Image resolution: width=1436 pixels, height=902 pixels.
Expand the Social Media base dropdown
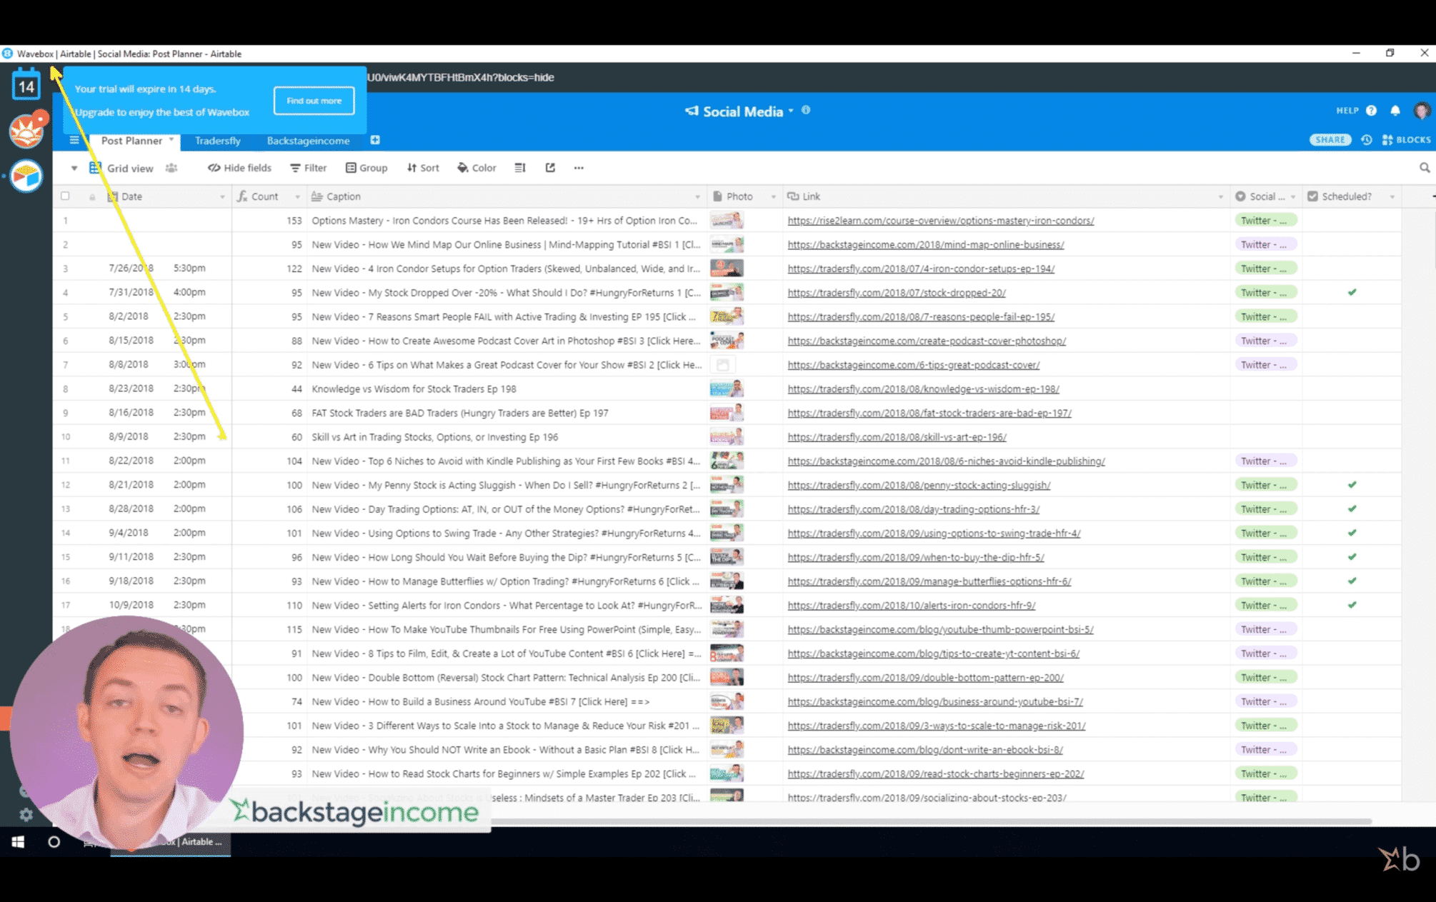pyautogui.click(x=791, y=111)
